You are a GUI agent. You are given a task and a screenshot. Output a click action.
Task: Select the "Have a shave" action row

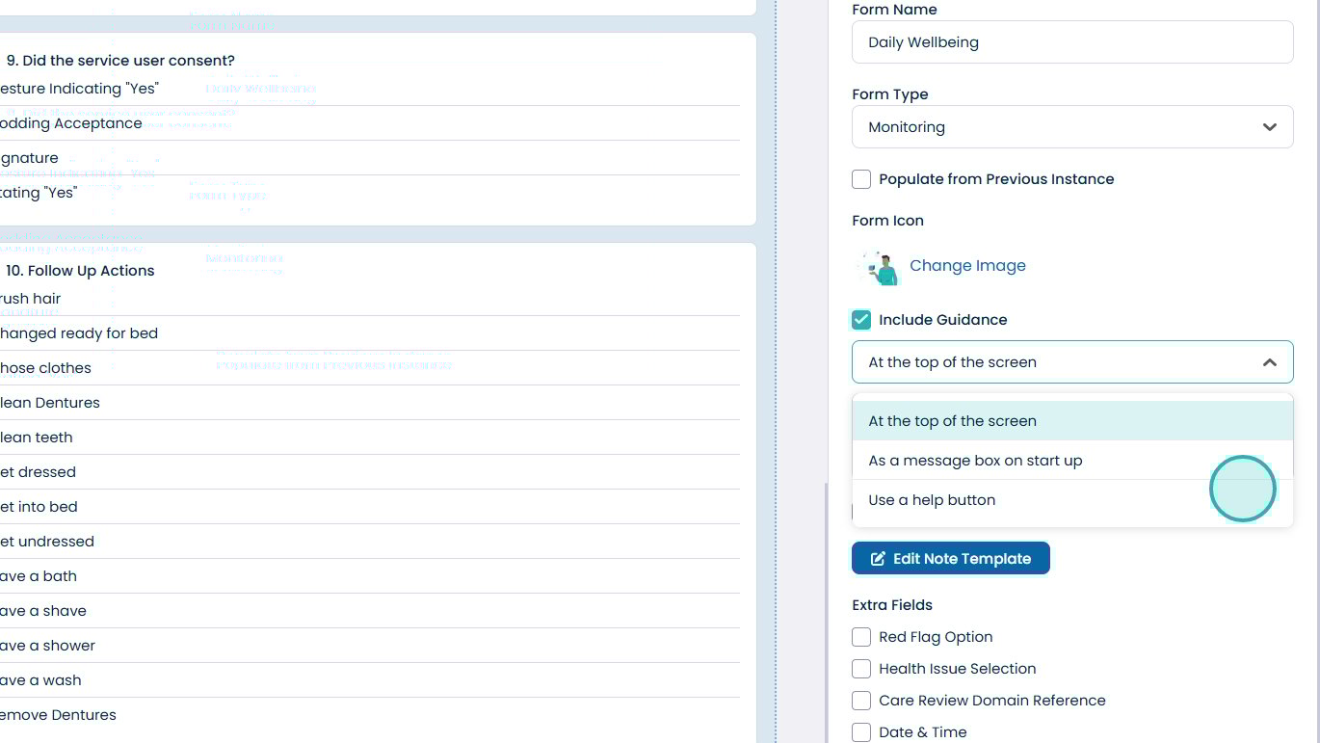click(x=370, y=611)
